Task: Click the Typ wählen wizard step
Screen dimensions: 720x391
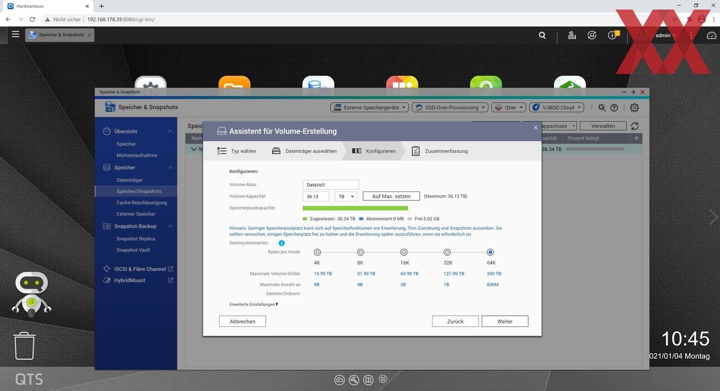Action: [237, 151]
